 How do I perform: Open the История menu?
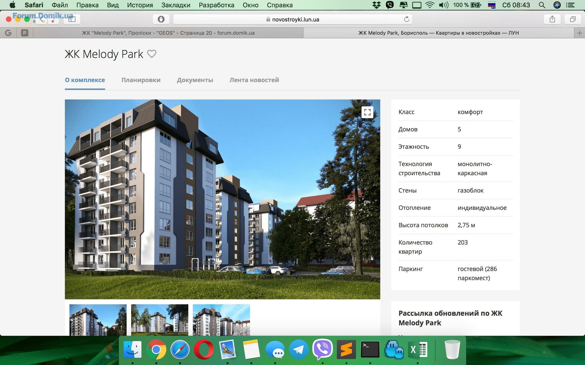tap(140, 5)
